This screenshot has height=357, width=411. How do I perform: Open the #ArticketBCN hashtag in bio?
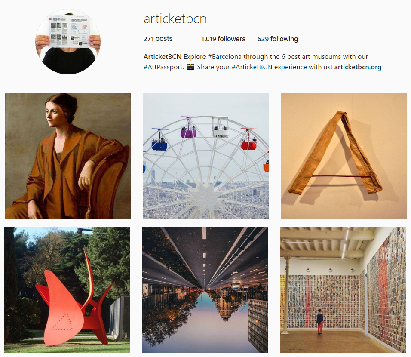252,67
